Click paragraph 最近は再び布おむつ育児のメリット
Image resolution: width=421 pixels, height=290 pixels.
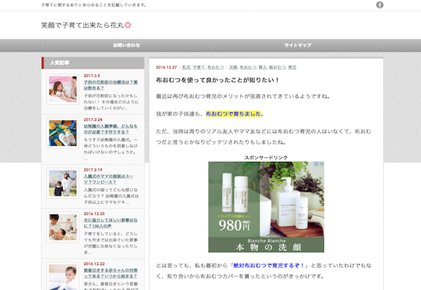[x=243, y=96]
